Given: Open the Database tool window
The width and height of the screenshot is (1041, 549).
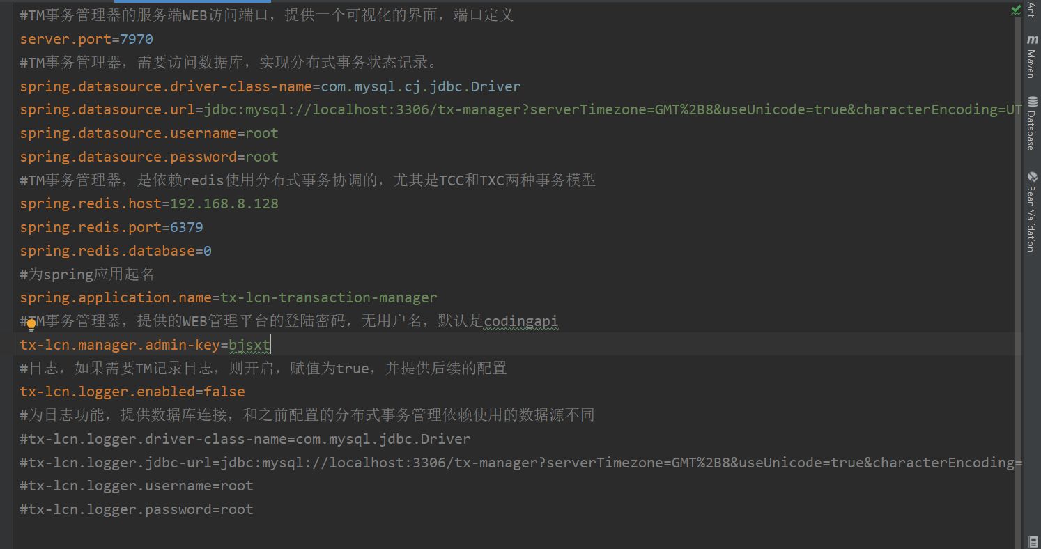Looking at the screenshot, I should click(1031, 123).
